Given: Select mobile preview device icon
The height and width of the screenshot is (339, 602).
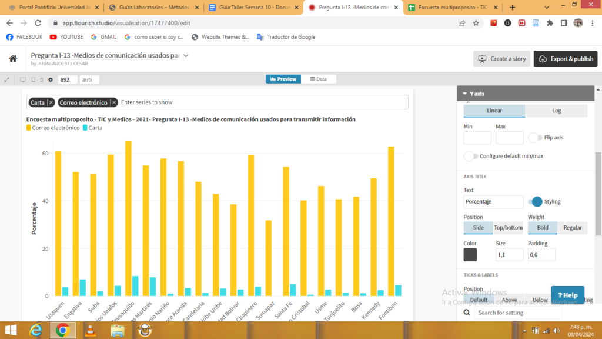Looking at the screenshot, I should (x=42, y=79).
